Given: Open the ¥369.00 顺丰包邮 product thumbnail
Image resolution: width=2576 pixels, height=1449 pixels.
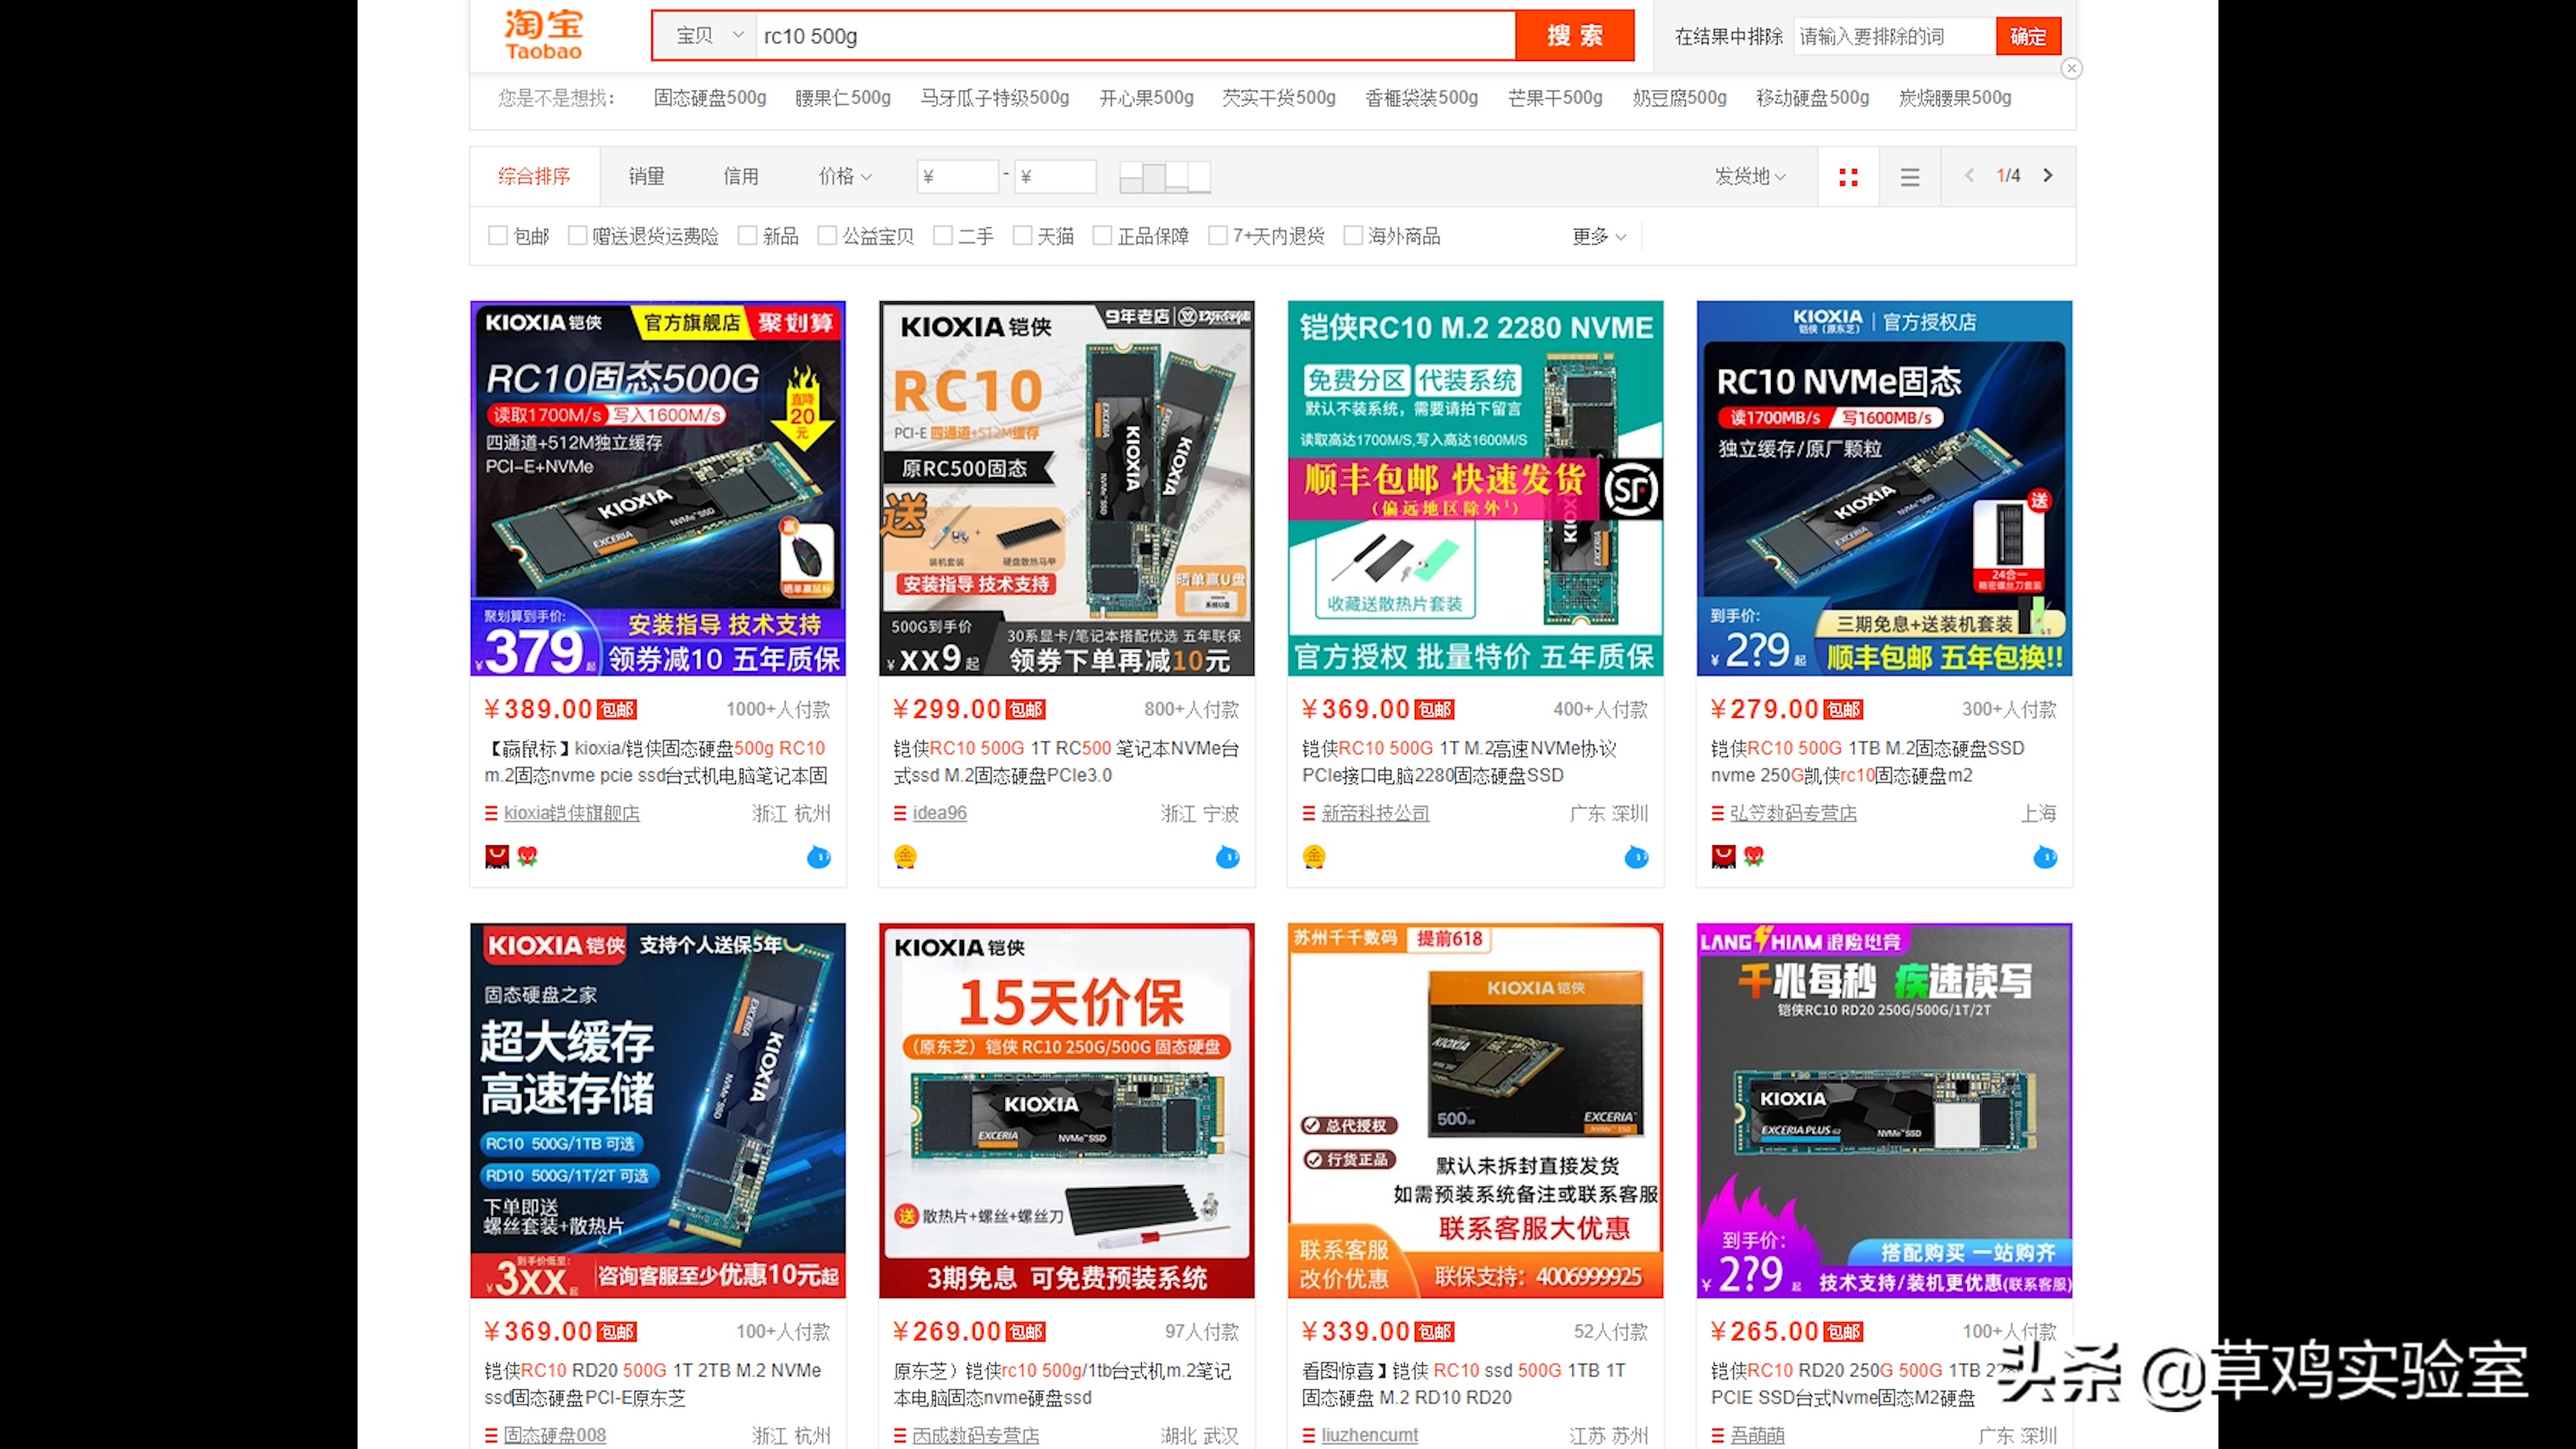Looking at the screenshot, I should (x=1475, y=488).
